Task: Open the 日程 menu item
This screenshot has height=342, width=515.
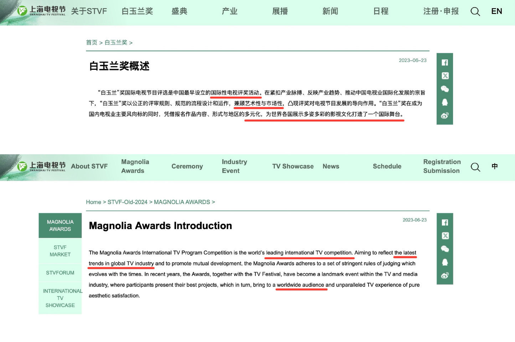Action: [381, 11]
